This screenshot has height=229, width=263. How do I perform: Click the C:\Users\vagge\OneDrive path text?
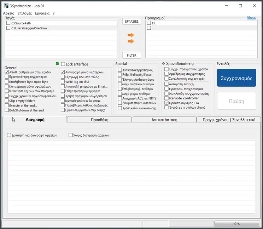click(29, 28)
